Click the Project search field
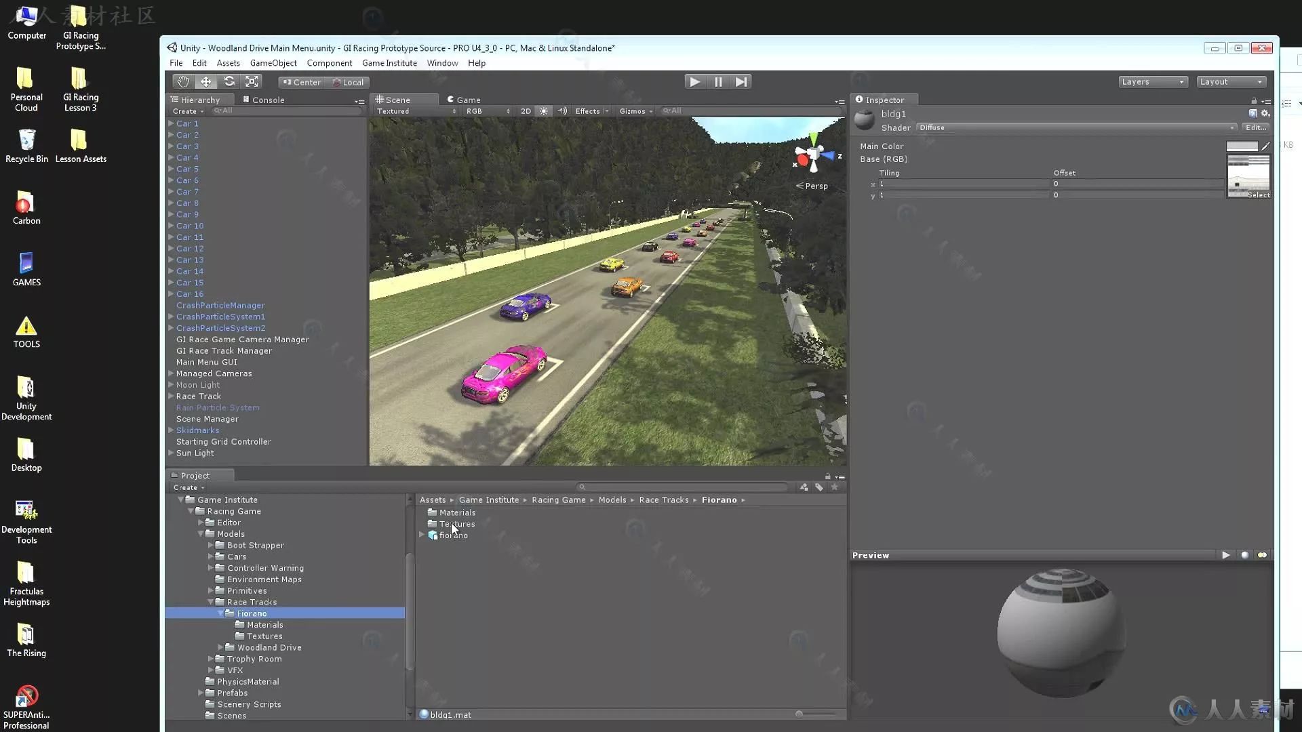 [684, 487]
